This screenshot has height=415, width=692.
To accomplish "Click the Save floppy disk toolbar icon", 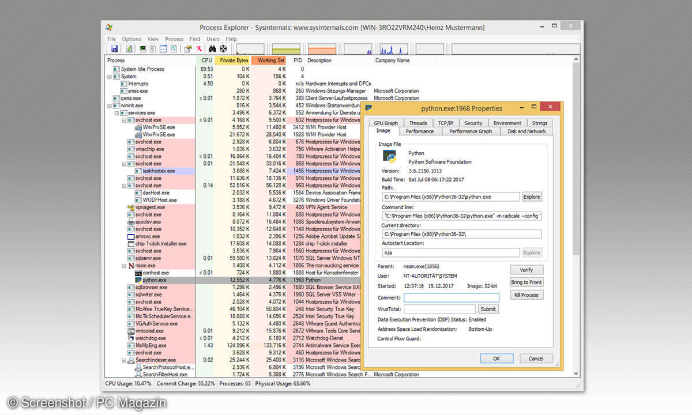I will [x=114, y=49].
